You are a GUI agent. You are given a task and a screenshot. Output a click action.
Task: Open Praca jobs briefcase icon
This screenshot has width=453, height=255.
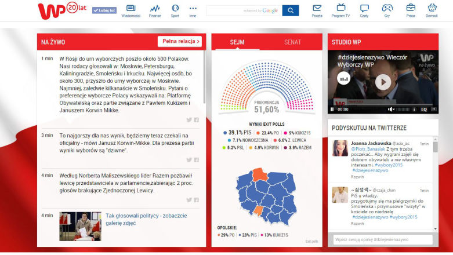click(411, 11)
